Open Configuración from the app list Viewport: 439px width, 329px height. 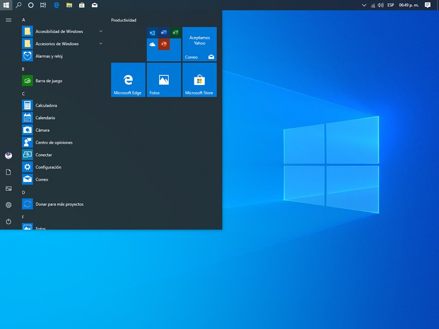pyautogui.click(x=63, y=167)
